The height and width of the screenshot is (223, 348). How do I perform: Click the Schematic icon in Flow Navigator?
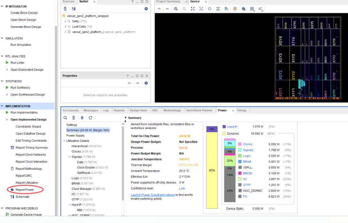tap(12, 197)
